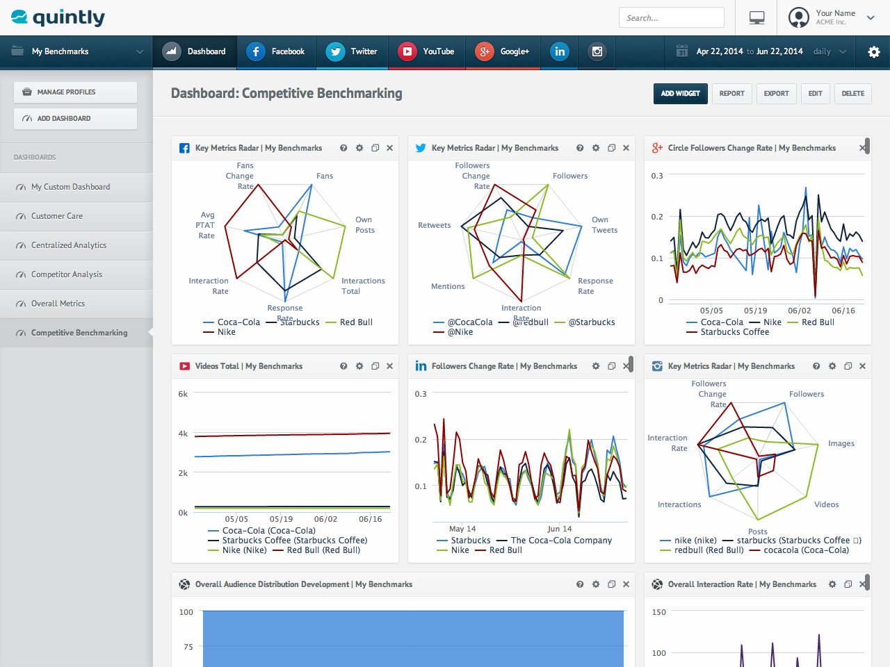Toggle Starbucks Coffee legend in Circle Followers widget
The width and height of the screenshot is (890, 667).
click(728, 332)
